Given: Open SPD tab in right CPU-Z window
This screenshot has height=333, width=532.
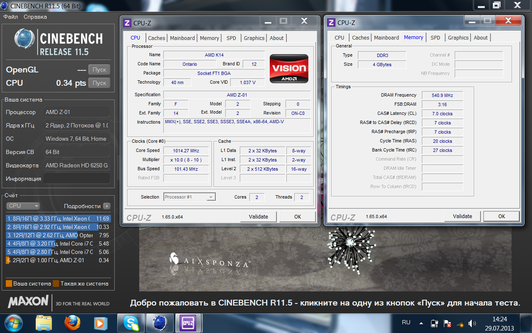Looking at the screenshot, I should click(x=436, y=37).
